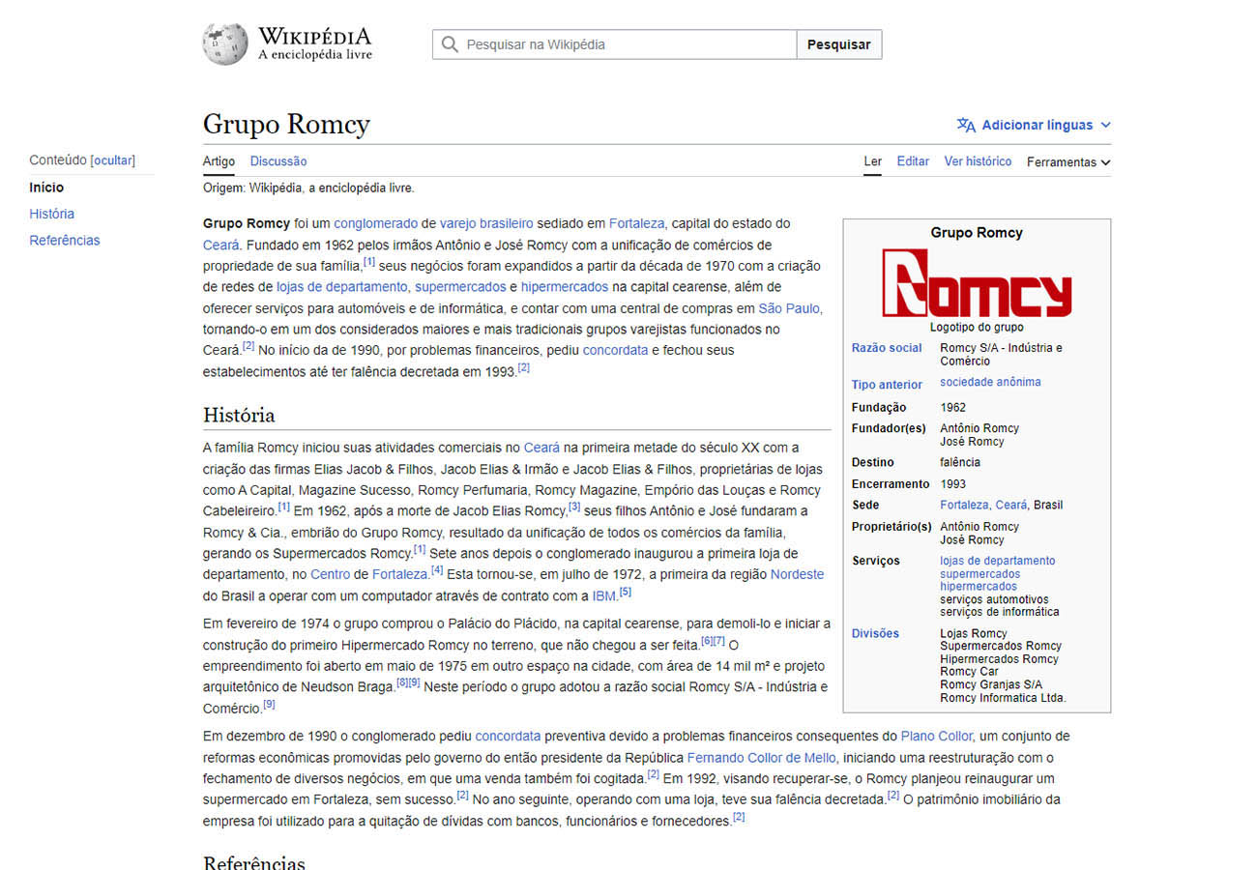
Task: Switch to the Discussão tab
Action: [x=278, y=161]
